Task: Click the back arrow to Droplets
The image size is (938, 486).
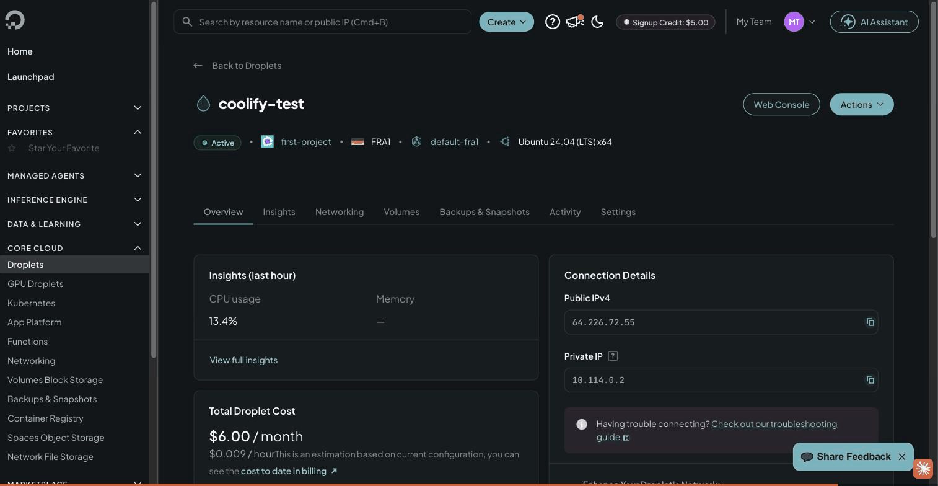Action: [198, 65]
